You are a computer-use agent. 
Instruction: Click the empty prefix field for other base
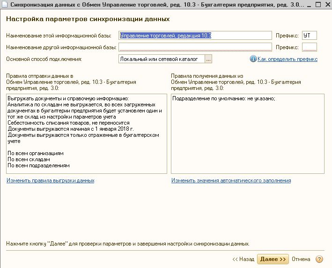[310, 47]
